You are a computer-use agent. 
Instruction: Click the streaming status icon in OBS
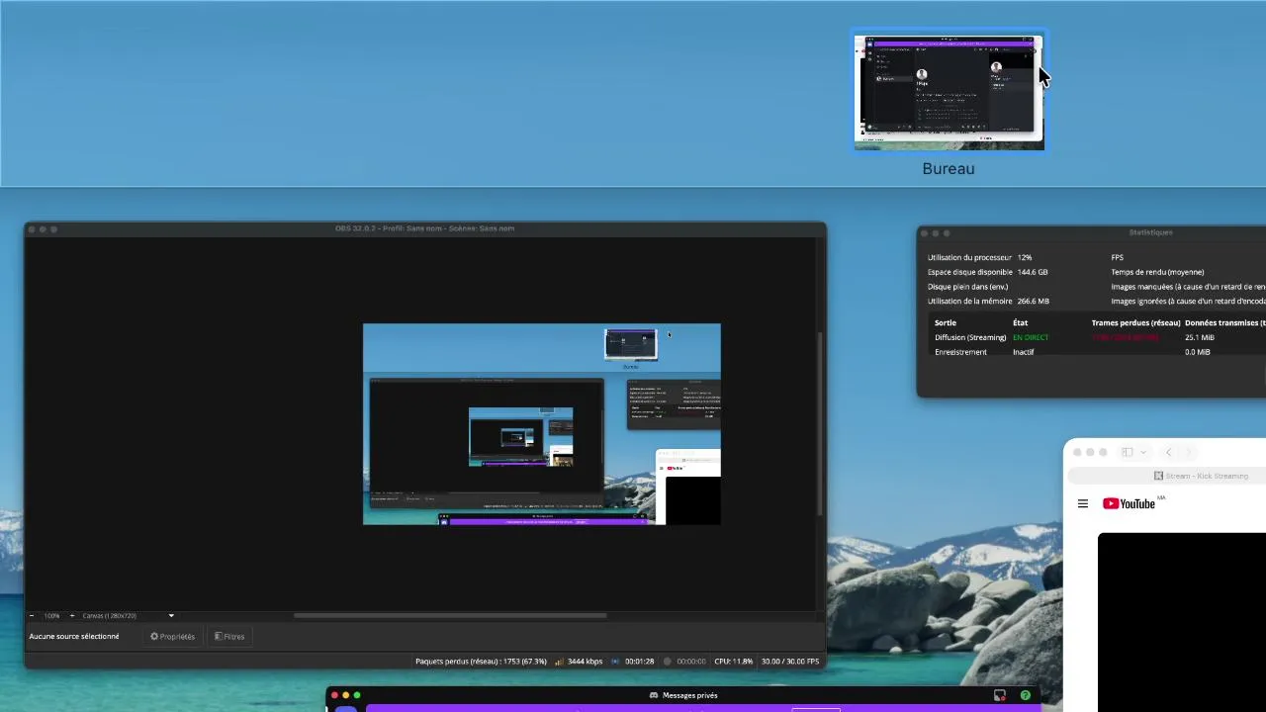click(616, 662)
